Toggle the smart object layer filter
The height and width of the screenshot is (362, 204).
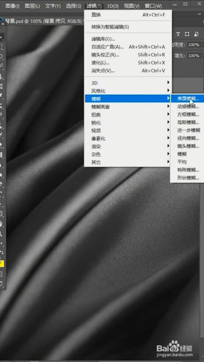(196, 34)
